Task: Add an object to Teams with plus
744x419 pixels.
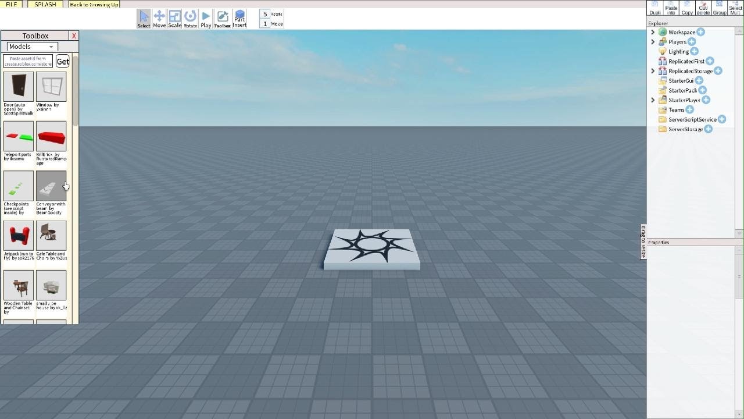Action: point(689,109)
